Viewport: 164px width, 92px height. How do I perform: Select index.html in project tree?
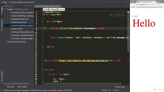coord(16,29)
